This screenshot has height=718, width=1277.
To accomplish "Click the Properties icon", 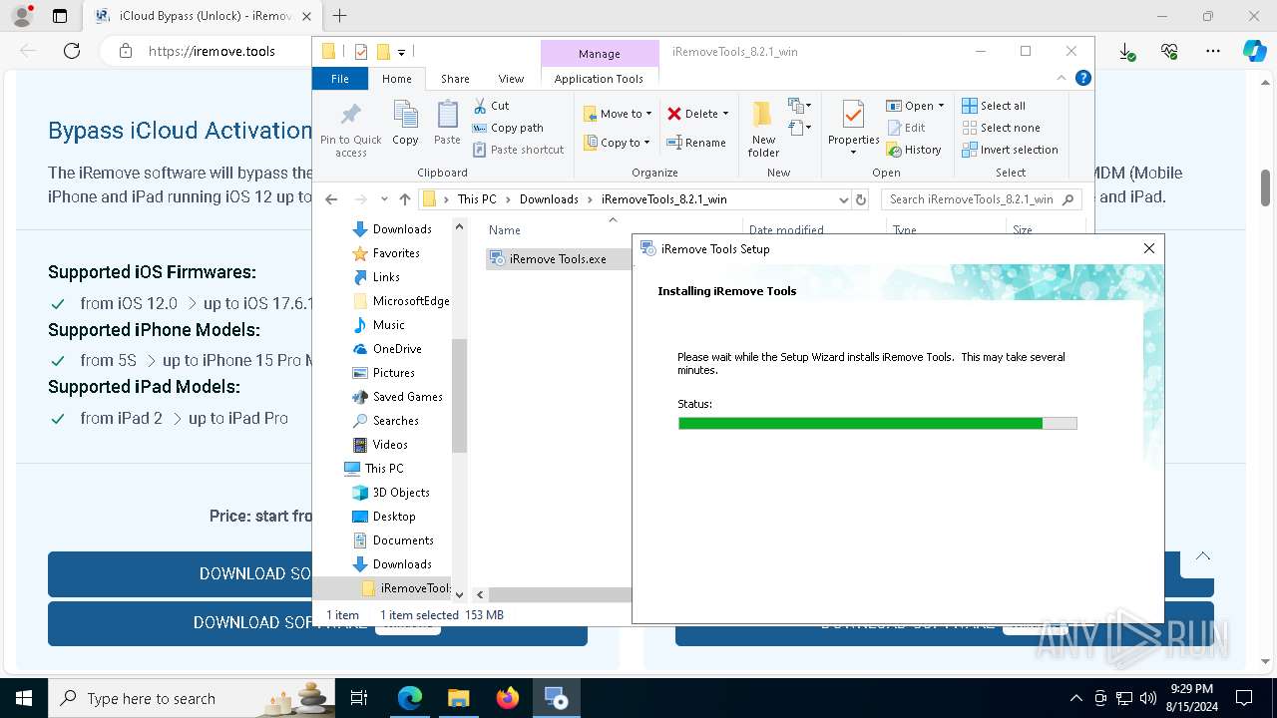I will coord(853,116).
